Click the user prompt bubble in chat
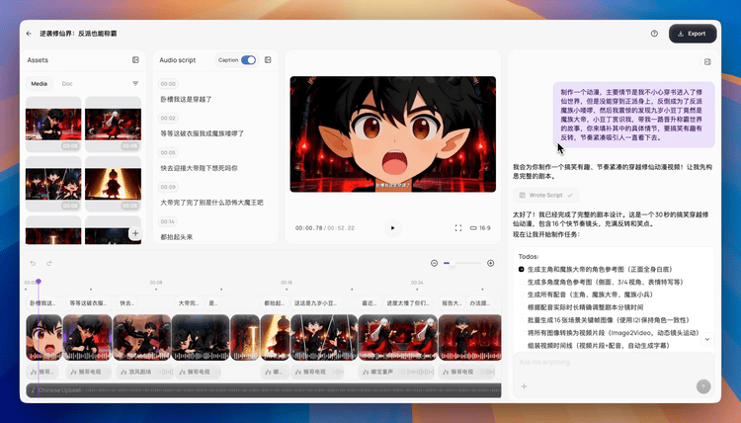The image size is (741, 423). [633, 115]
